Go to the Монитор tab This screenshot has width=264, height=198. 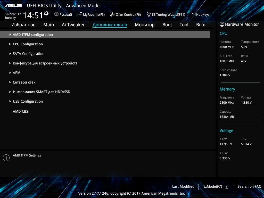pyautogui.click(x=145, y=25)
